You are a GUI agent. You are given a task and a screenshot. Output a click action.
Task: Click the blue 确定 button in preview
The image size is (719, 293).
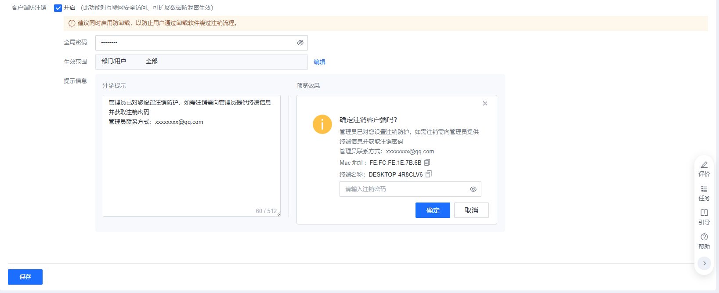pos(432,210)
